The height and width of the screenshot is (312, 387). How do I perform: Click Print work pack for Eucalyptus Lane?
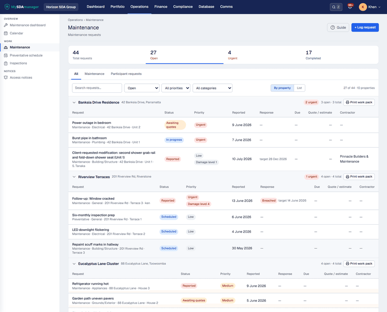359,263
